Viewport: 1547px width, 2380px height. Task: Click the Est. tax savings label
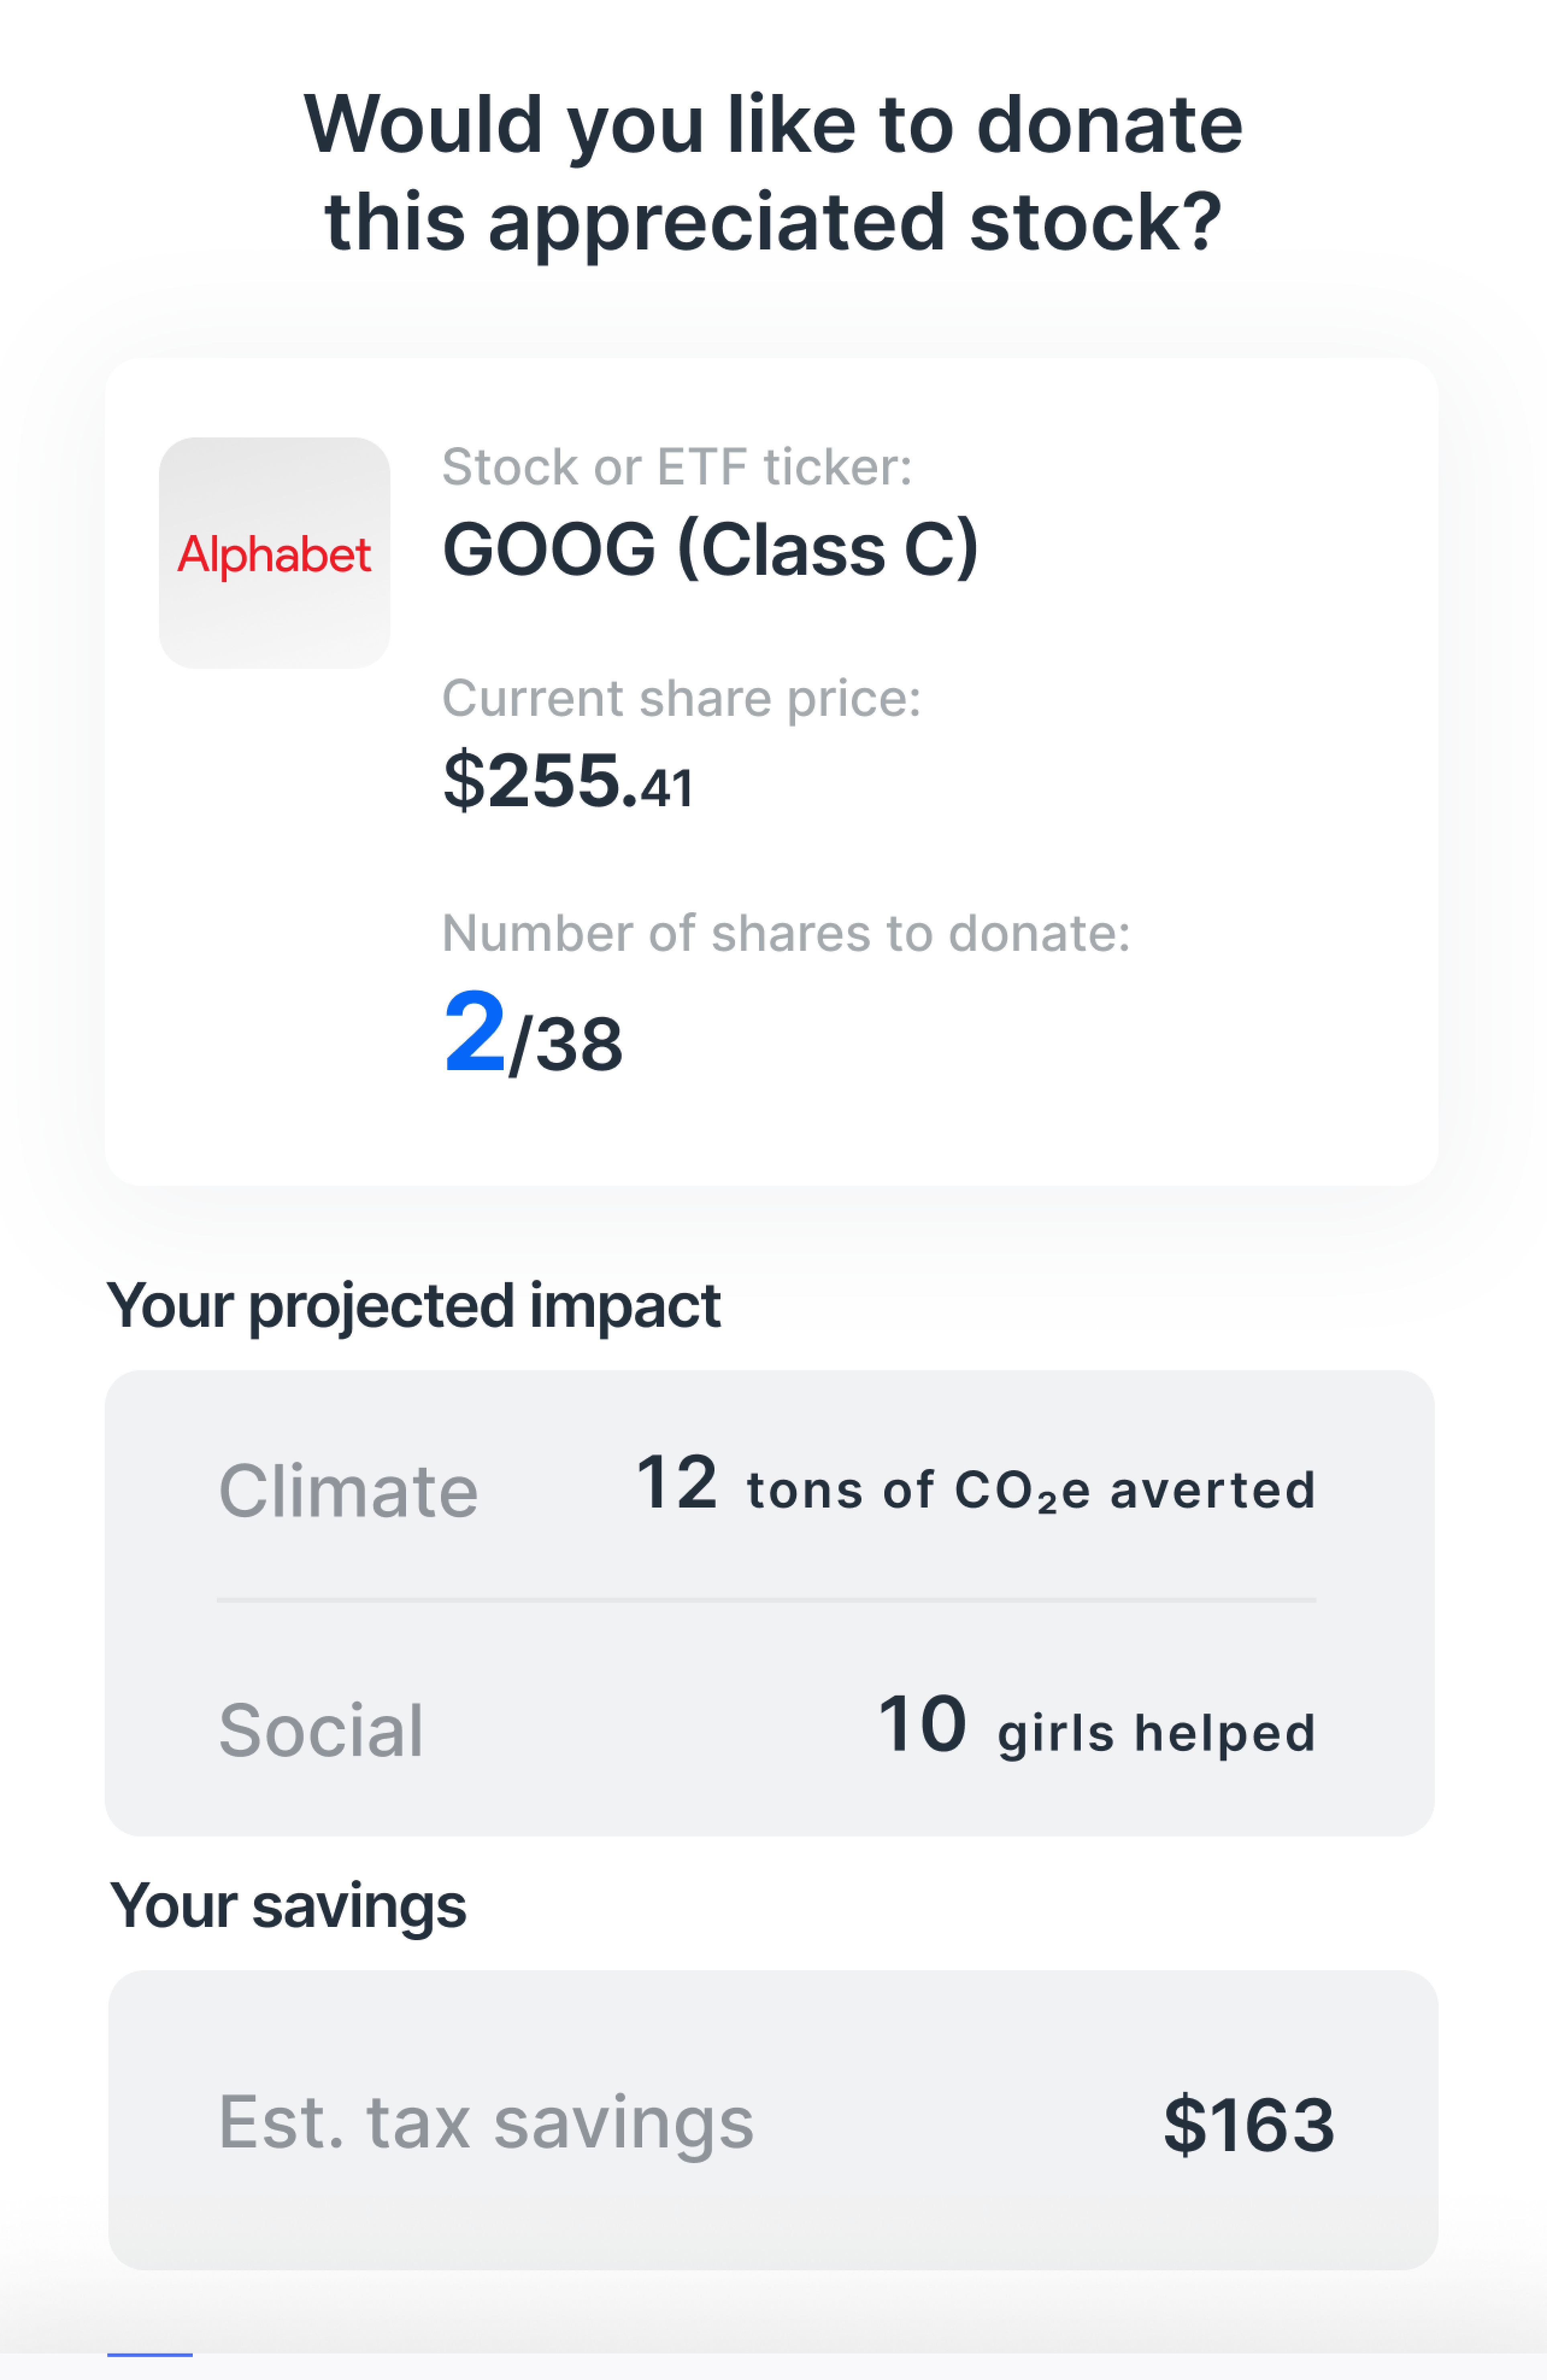click(486, 2122)
